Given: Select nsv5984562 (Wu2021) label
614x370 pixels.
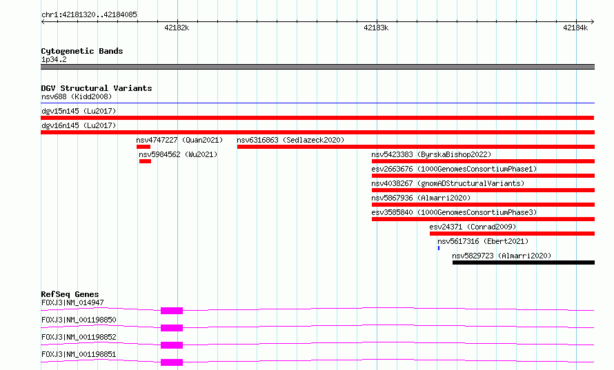Looking at the screenshot, I should point(178,154).
